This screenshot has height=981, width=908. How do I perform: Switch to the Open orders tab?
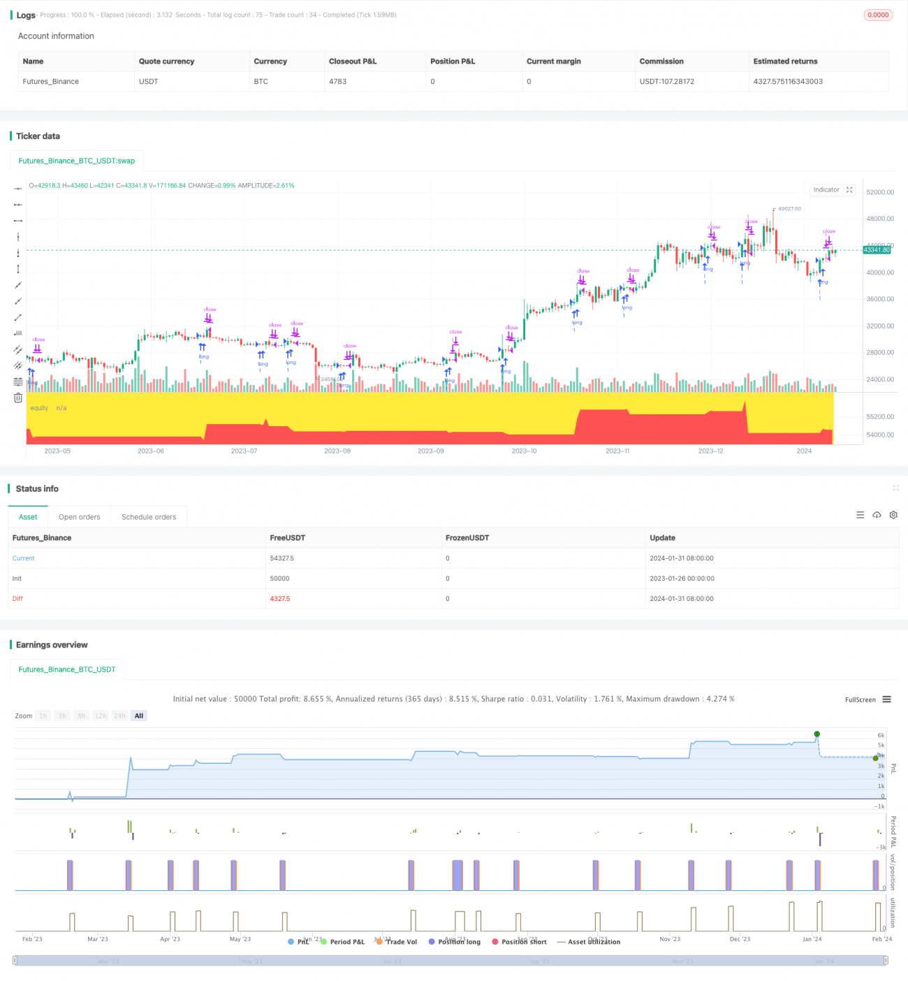[x=79, y=517]
